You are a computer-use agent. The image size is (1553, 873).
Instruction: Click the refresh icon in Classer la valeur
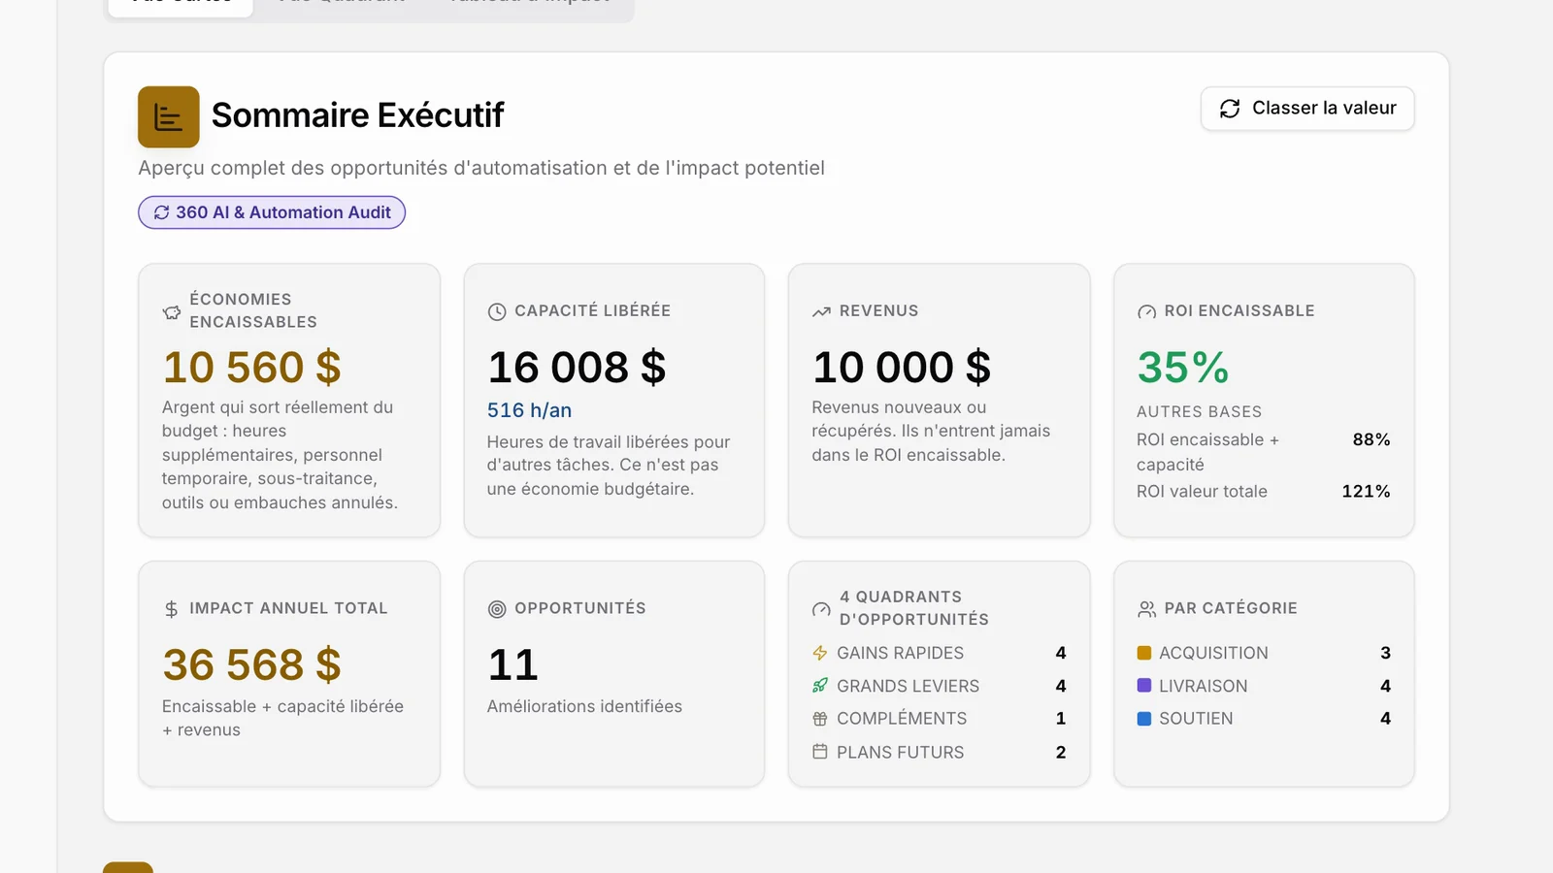[1230, 109]
